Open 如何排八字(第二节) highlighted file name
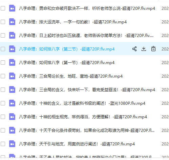 coord(67,49)
